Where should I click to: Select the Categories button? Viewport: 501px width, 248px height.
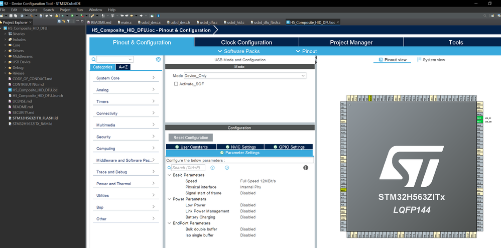click(x=102, y=67)
